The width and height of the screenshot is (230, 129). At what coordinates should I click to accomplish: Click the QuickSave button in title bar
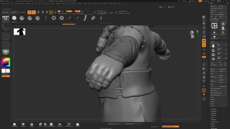pyautogui.click(x=184, y=1)
